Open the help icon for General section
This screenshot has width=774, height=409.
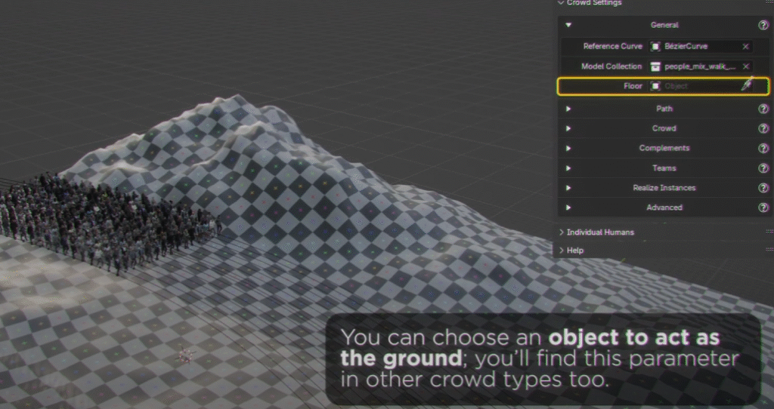pyautogui.click(x=763, y=25)
